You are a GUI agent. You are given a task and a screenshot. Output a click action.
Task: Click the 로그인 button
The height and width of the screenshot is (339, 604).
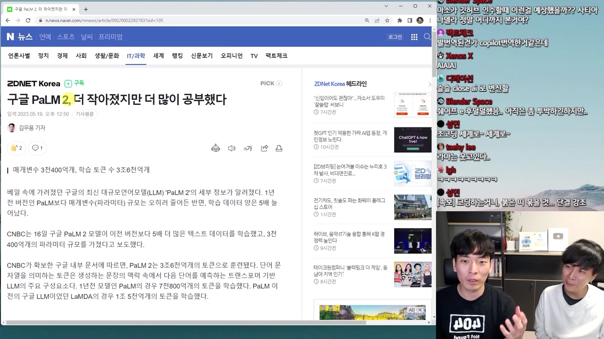[395, 37]
